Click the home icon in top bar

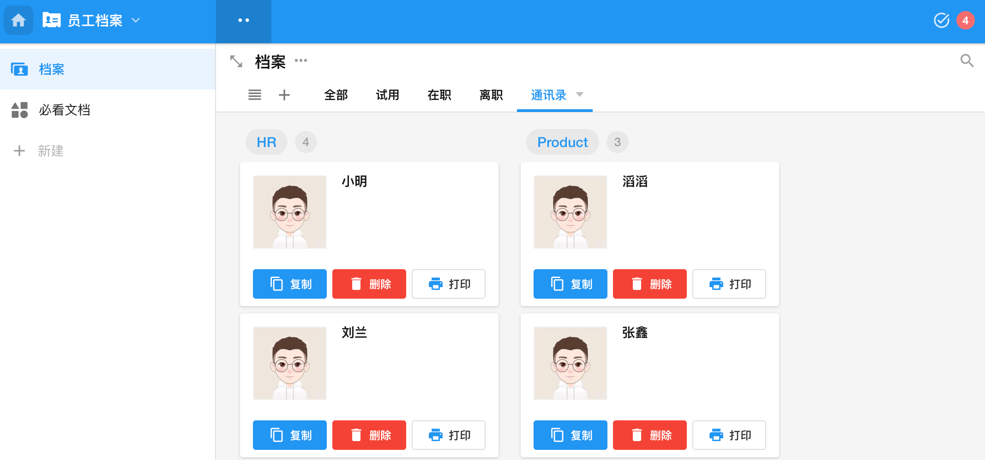[18, 20]
